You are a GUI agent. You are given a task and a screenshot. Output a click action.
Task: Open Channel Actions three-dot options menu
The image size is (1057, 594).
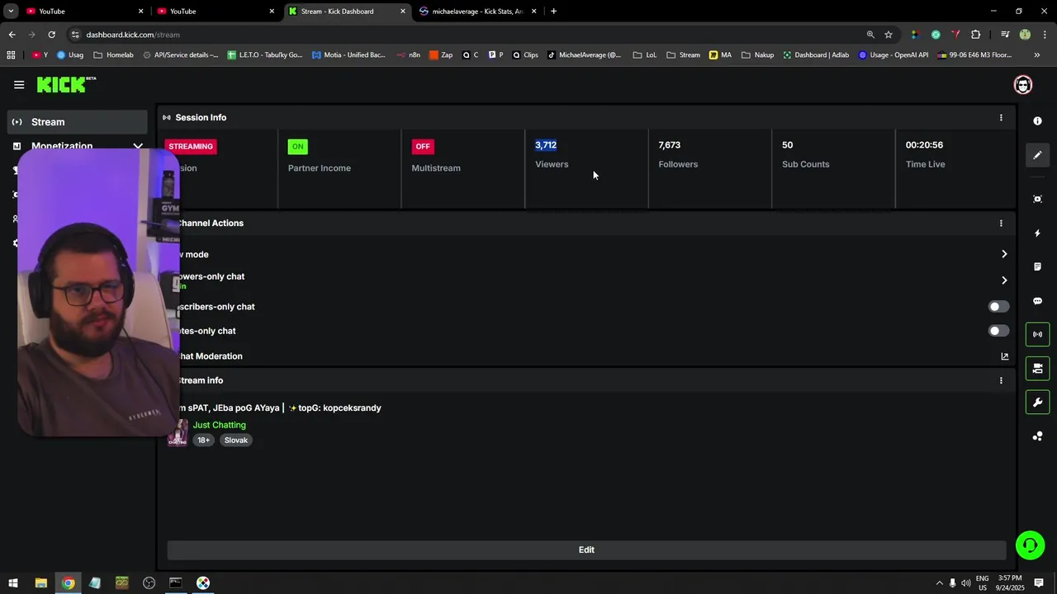[x=1001, y=224]
